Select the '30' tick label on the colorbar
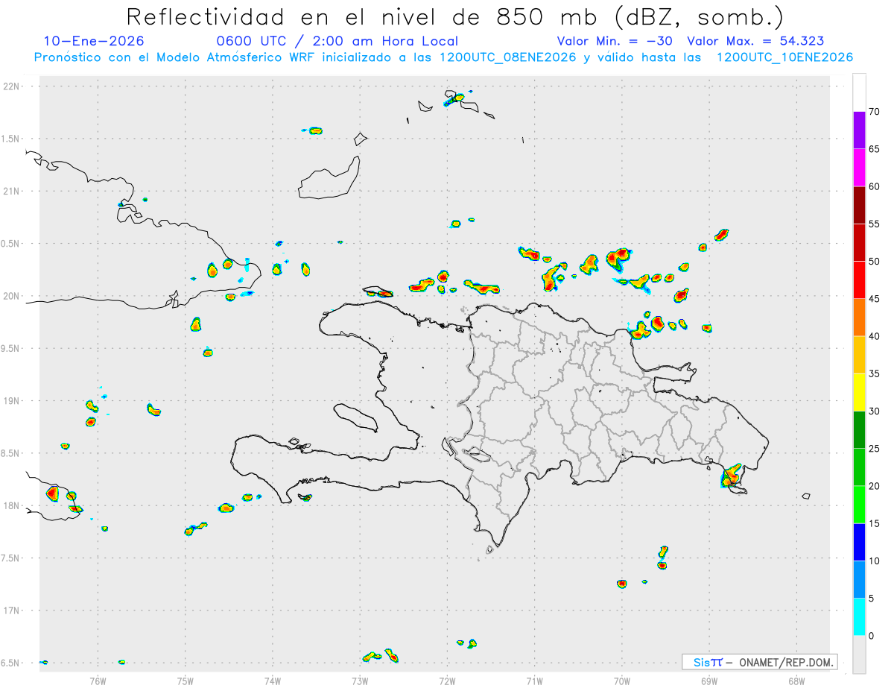The width and height of the screenshot is (894, 691). [x=874, y=411]
